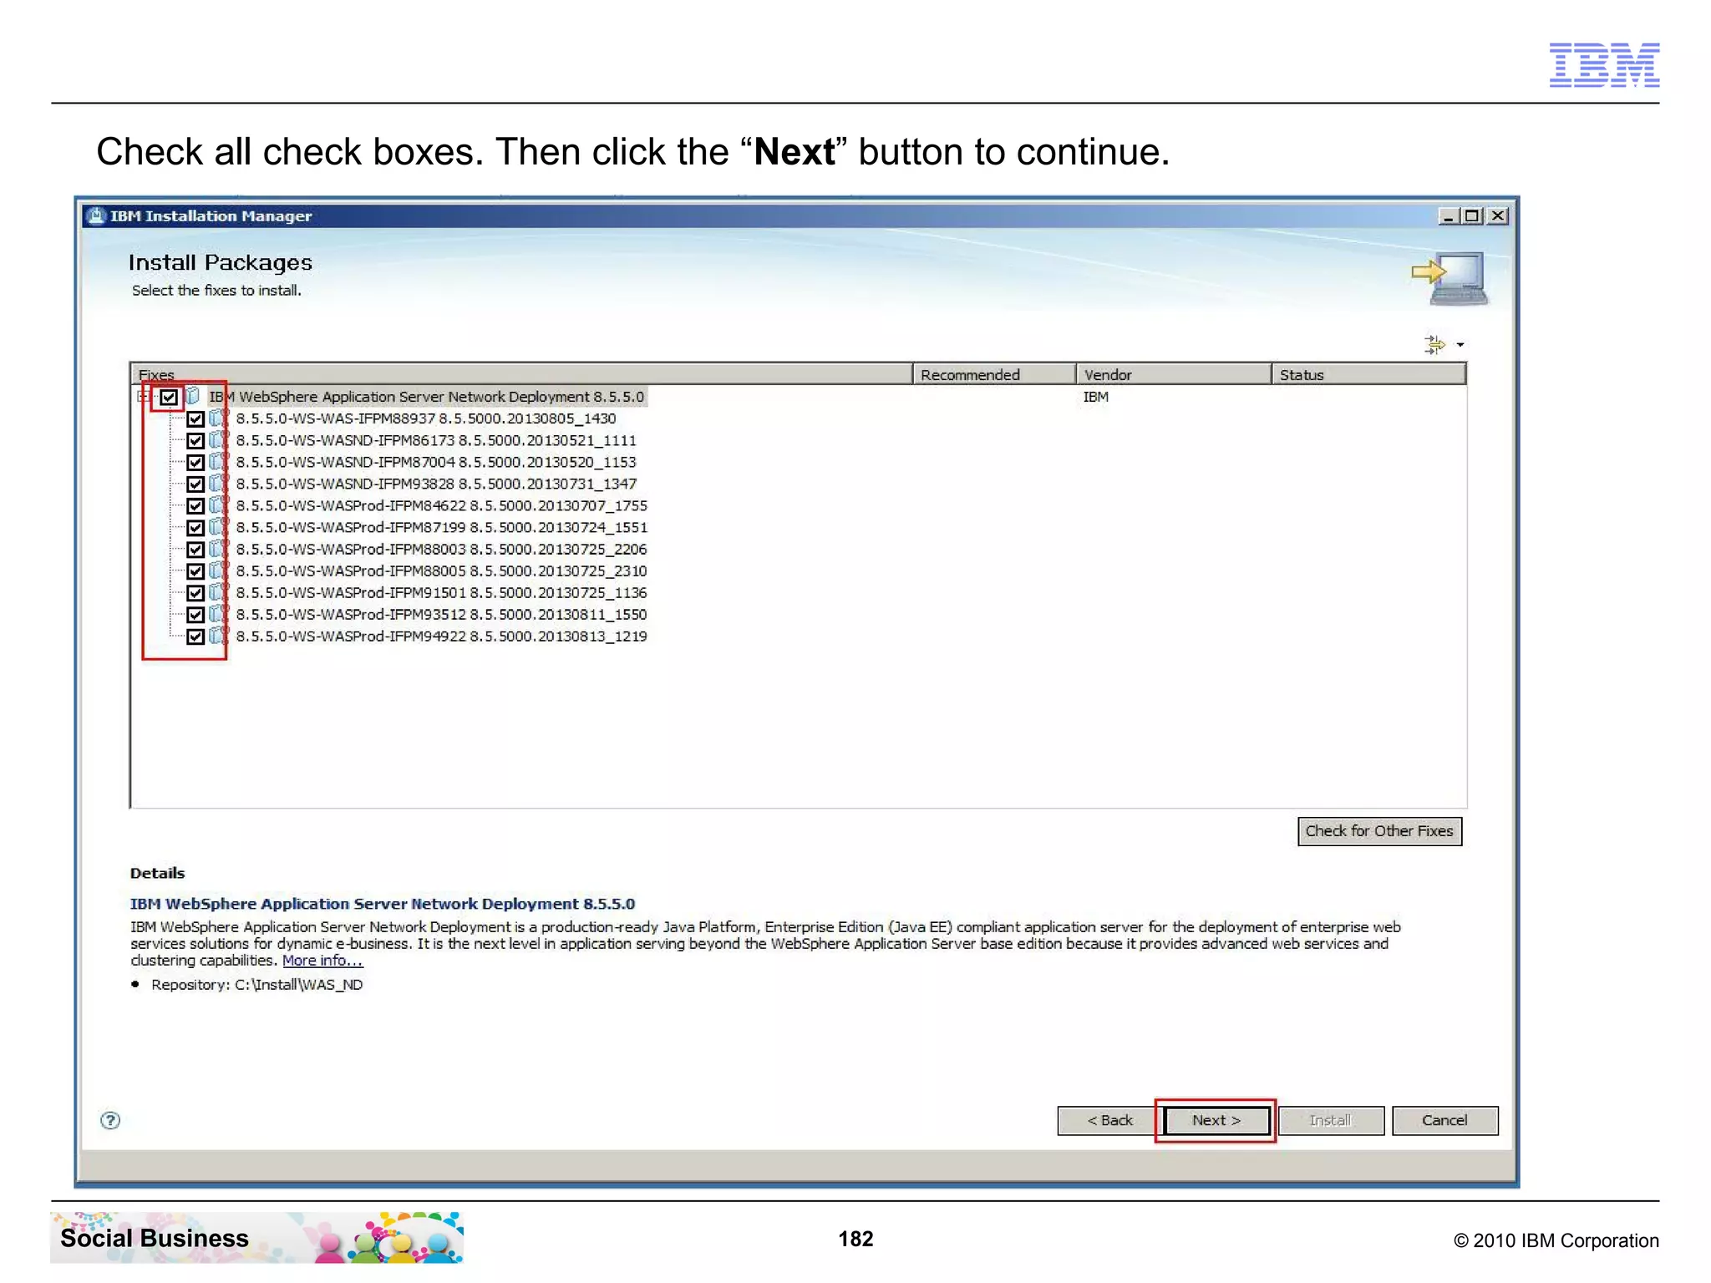Open the More info link

pos(322,961)
